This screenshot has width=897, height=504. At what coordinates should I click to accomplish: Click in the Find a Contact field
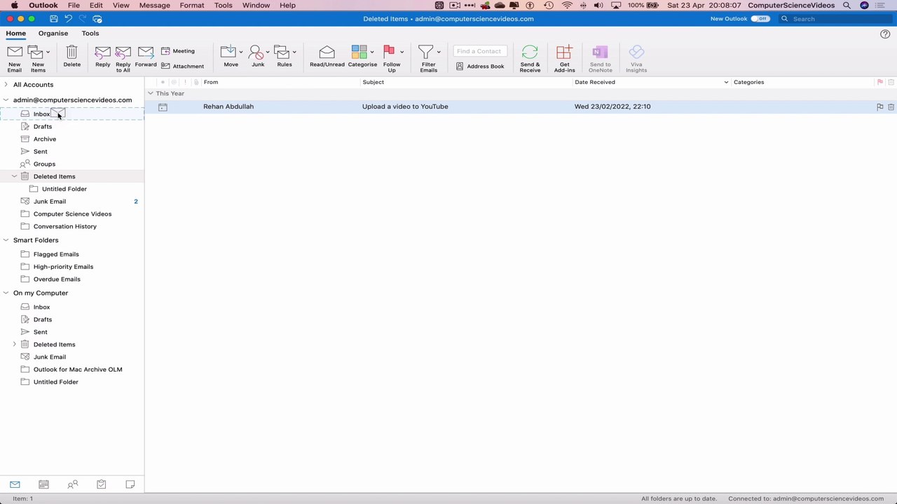pyautogui.click(x=480, y=51)
